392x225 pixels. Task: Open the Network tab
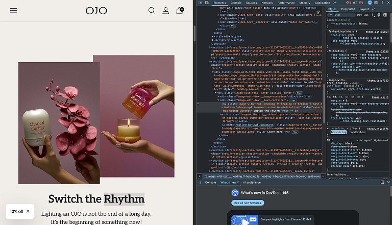click(x=267, y=3)
